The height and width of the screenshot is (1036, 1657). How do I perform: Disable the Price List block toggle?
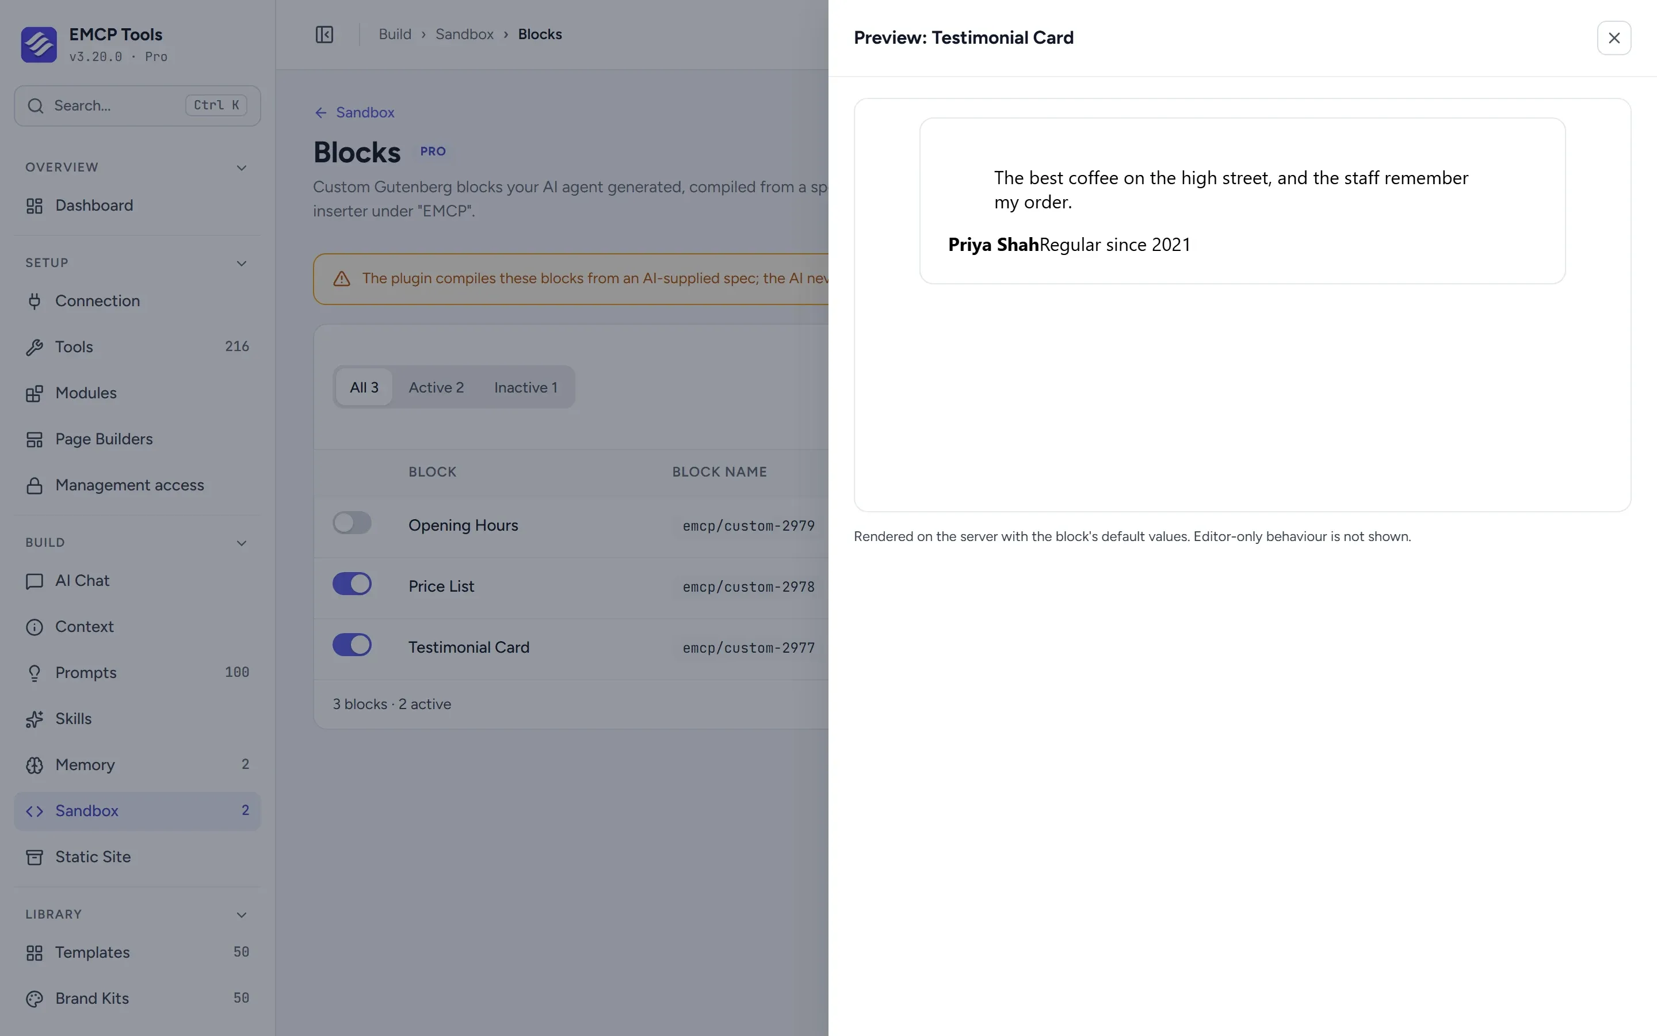(352, 584)
